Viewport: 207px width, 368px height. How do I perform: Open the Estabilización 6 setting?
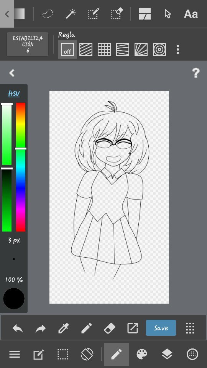click(x=28, y=44)
